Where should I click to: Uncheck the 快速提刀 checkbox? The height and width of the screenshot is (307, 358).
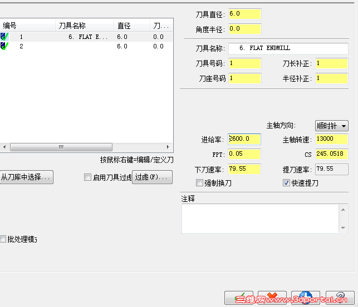[x=286, y=182]
